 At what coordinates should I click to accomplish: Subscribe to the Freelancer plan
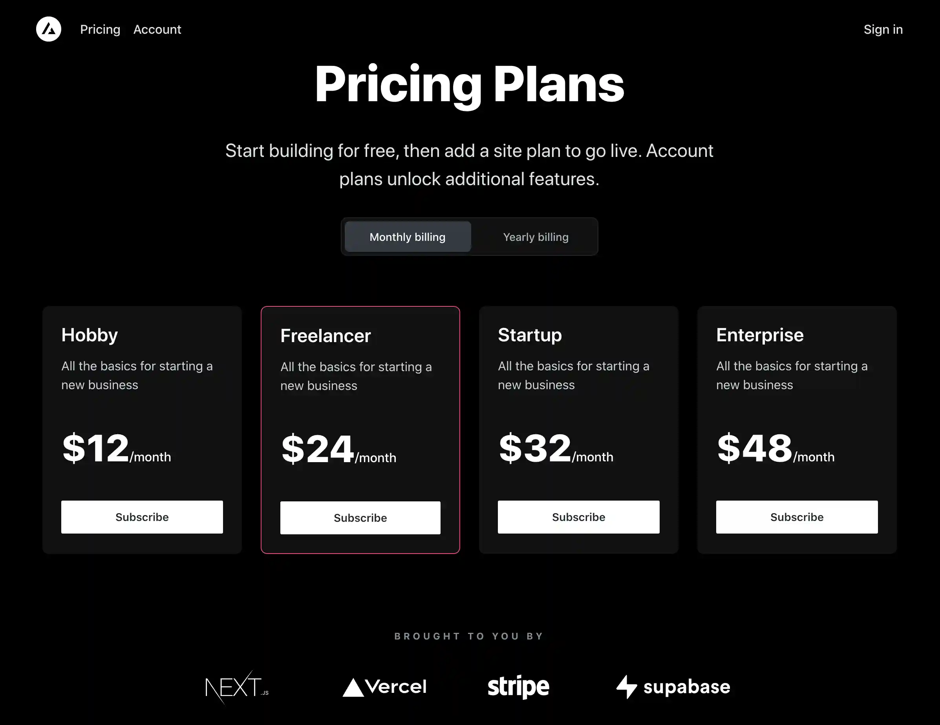pos(360,517)
